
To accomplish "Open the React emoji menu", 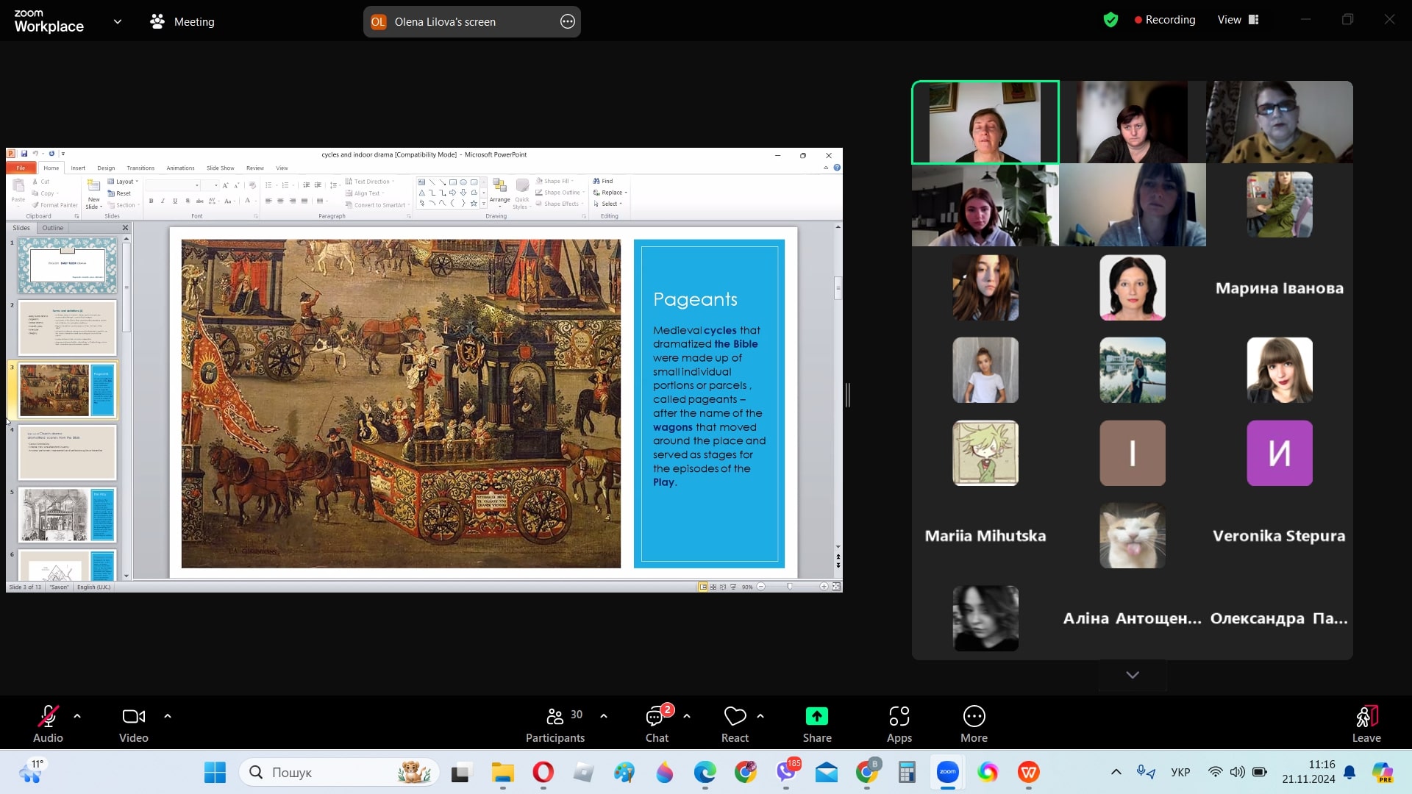I will pyautogui.click(x=735, y=725).
